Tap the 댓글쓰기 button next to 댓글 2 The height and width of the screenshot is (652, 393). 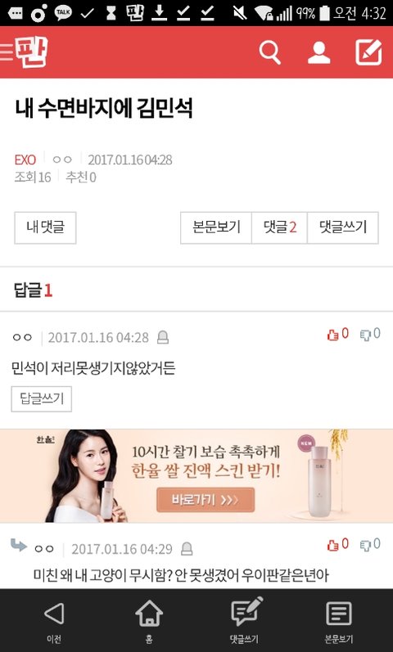click(x=342, y=227)
